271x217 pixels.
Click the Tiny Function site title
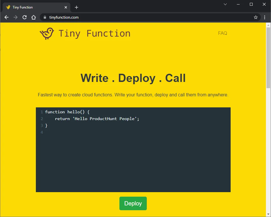click(x=94, y=33)
